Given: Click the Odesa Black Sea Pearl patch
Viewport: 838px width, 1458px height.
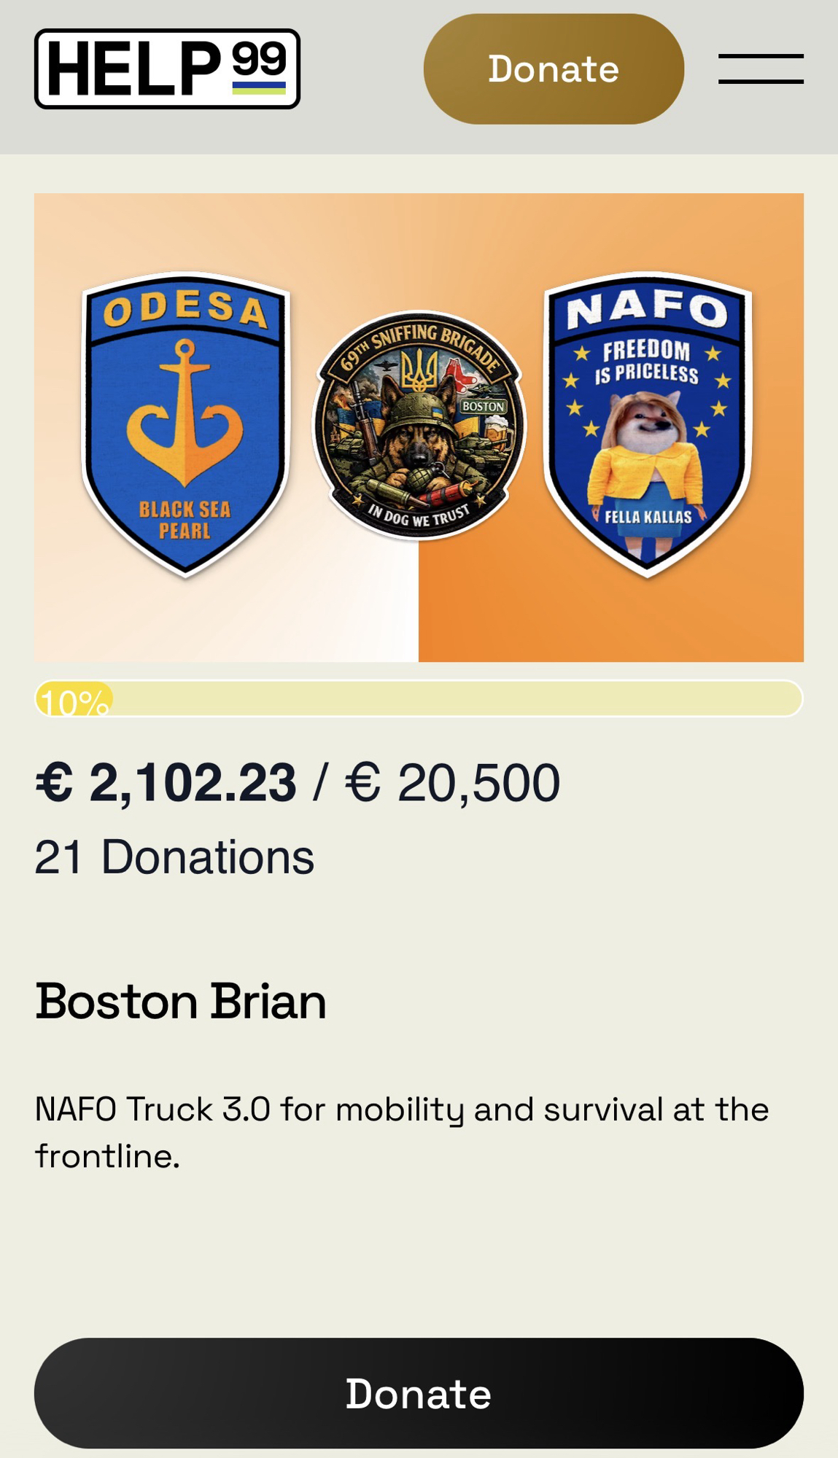Looking at the screenshot, I should point(186,423).
